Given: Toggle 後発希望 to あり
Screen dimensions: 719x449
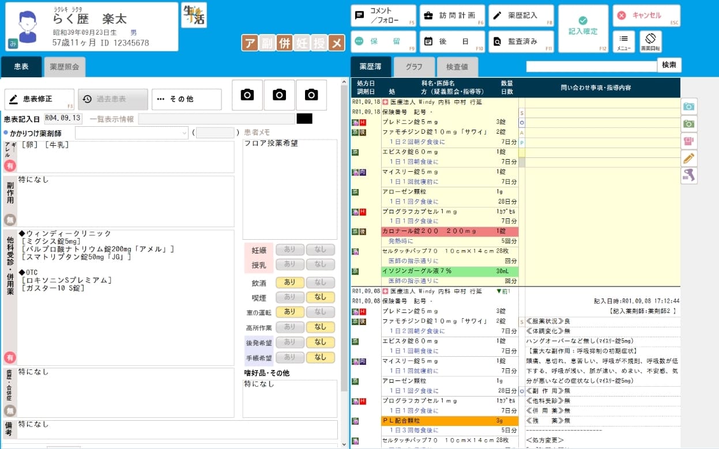Looking at the screenshot, I should (x=289, y=342).
